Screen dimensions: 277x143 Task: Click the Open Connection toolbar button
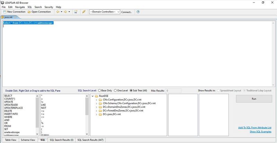pos(39,12)
